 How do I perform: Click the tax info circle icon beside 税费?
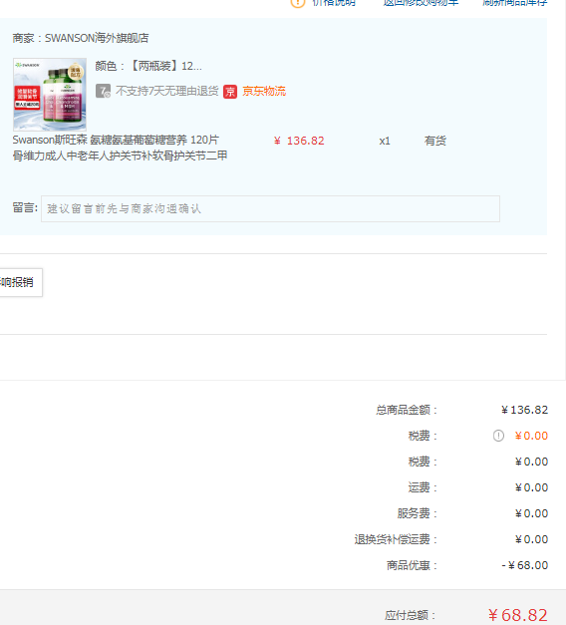click(x=498, y=436)
